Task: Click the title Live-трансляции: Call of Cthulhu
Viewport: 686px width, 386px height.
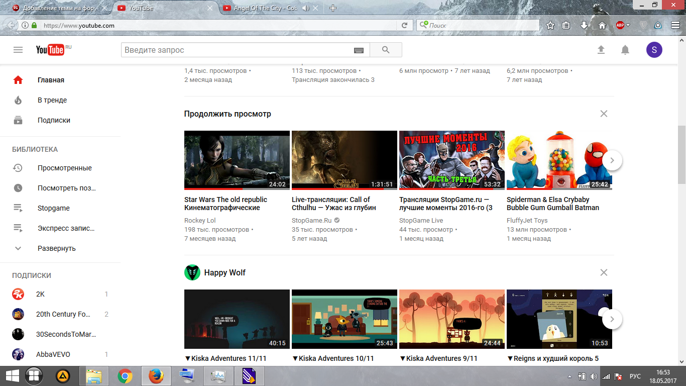Action: [334, 204]
